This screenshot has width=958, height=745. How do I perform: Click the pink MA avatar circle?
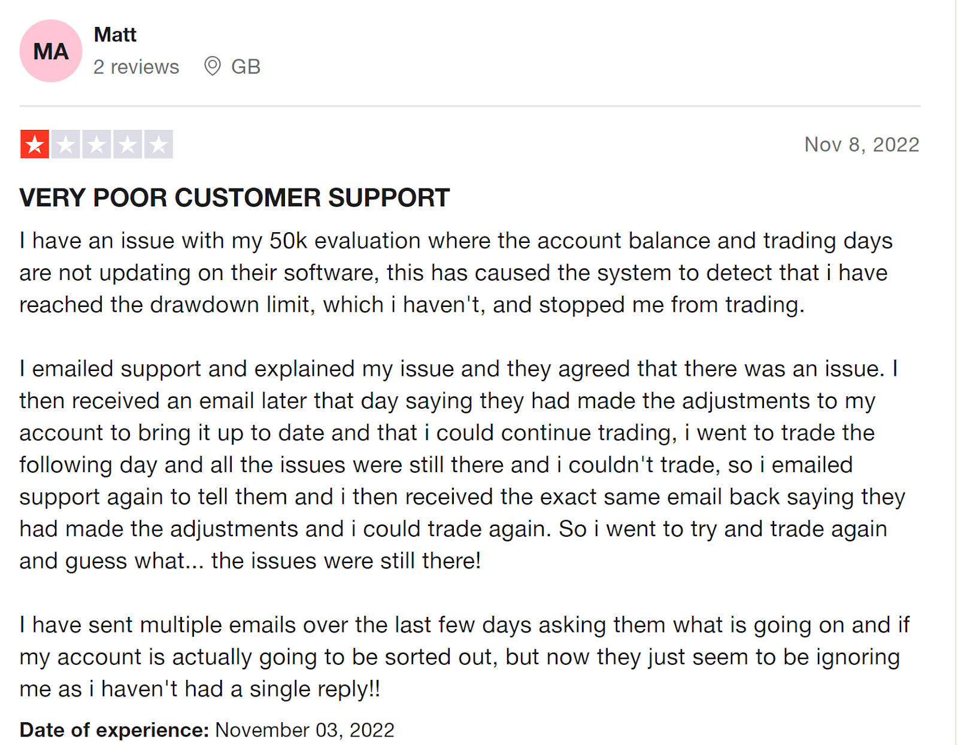51,51
